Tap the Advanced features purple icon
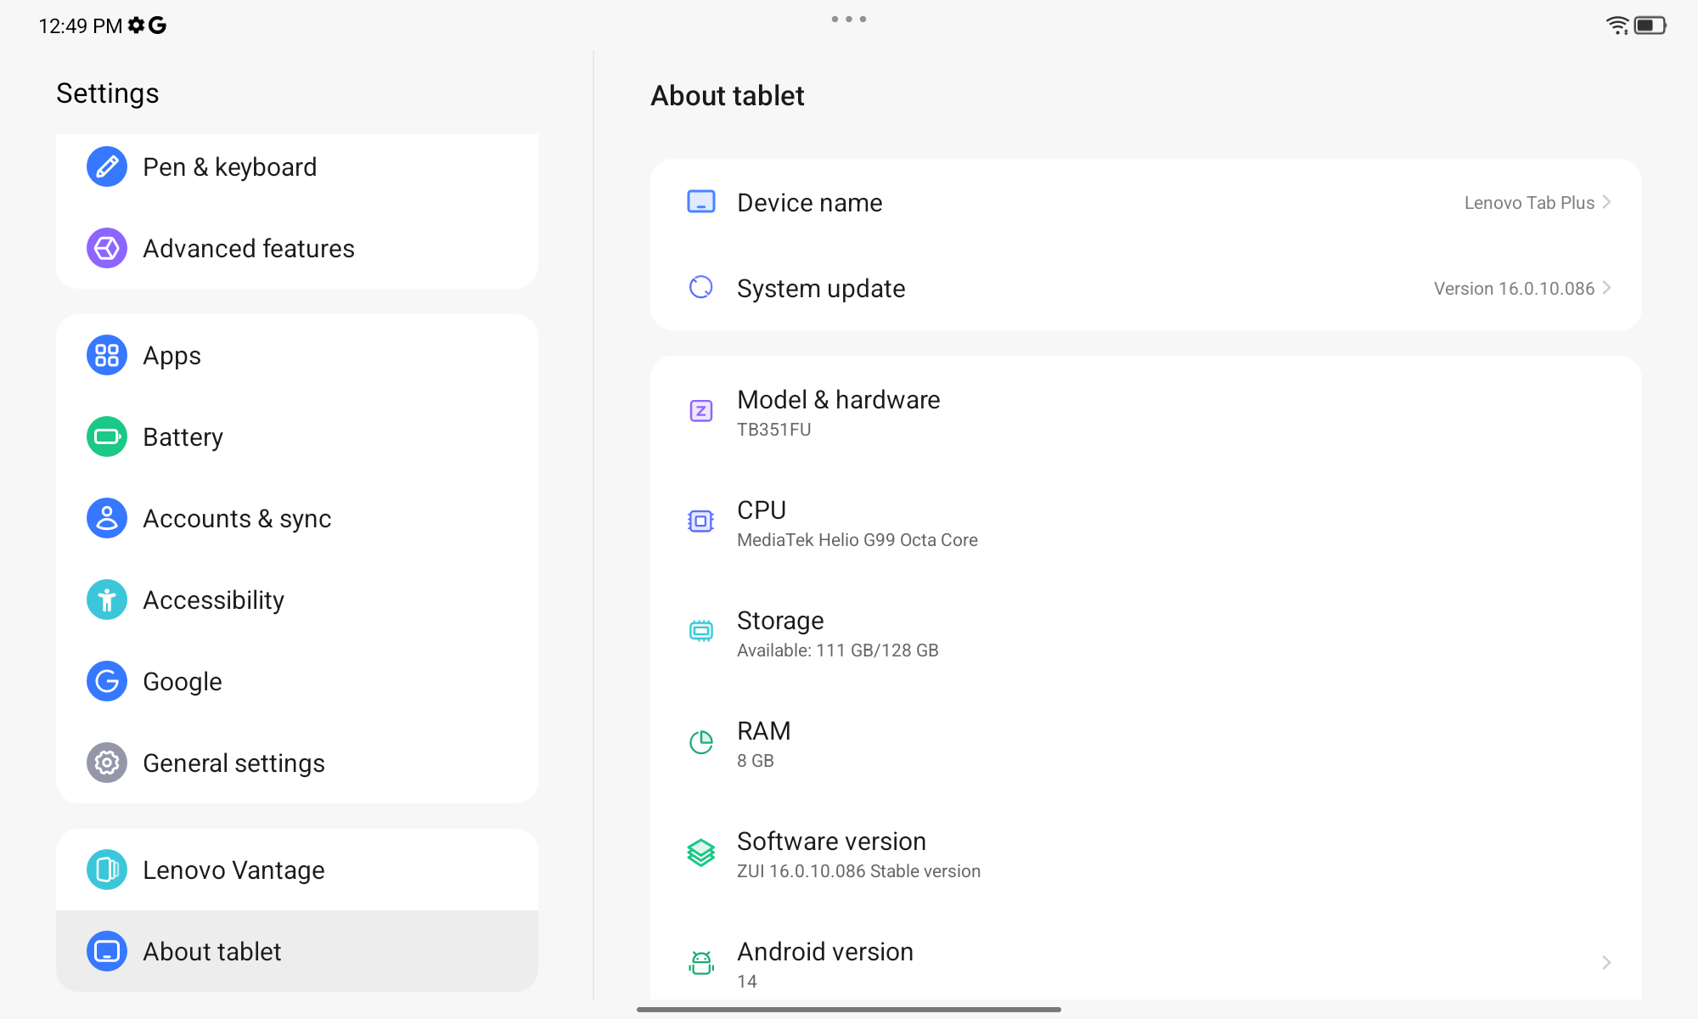This screenshot has height=1019, width=1698. [x=107, y=248]
